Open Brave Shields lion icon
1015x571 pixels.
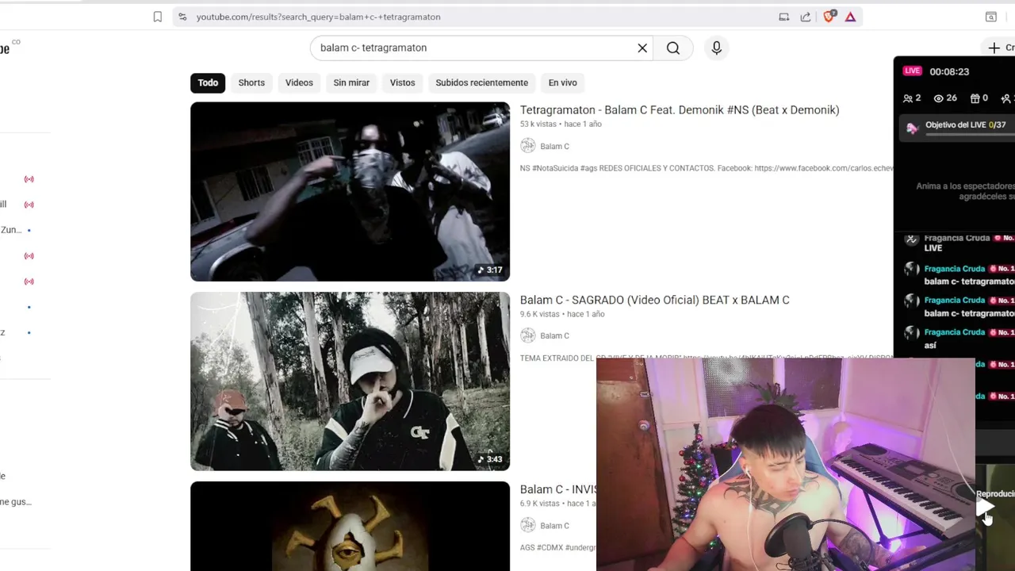point(829,17)
